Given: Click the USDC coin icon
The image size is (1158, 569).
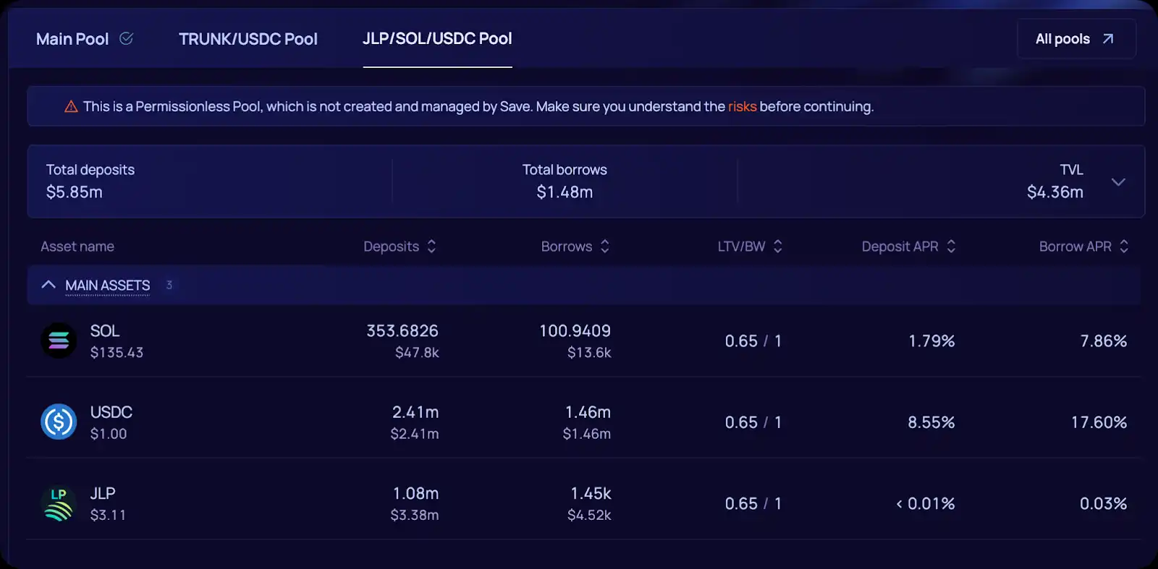Looking at the screenshot, I should (59, 422).
